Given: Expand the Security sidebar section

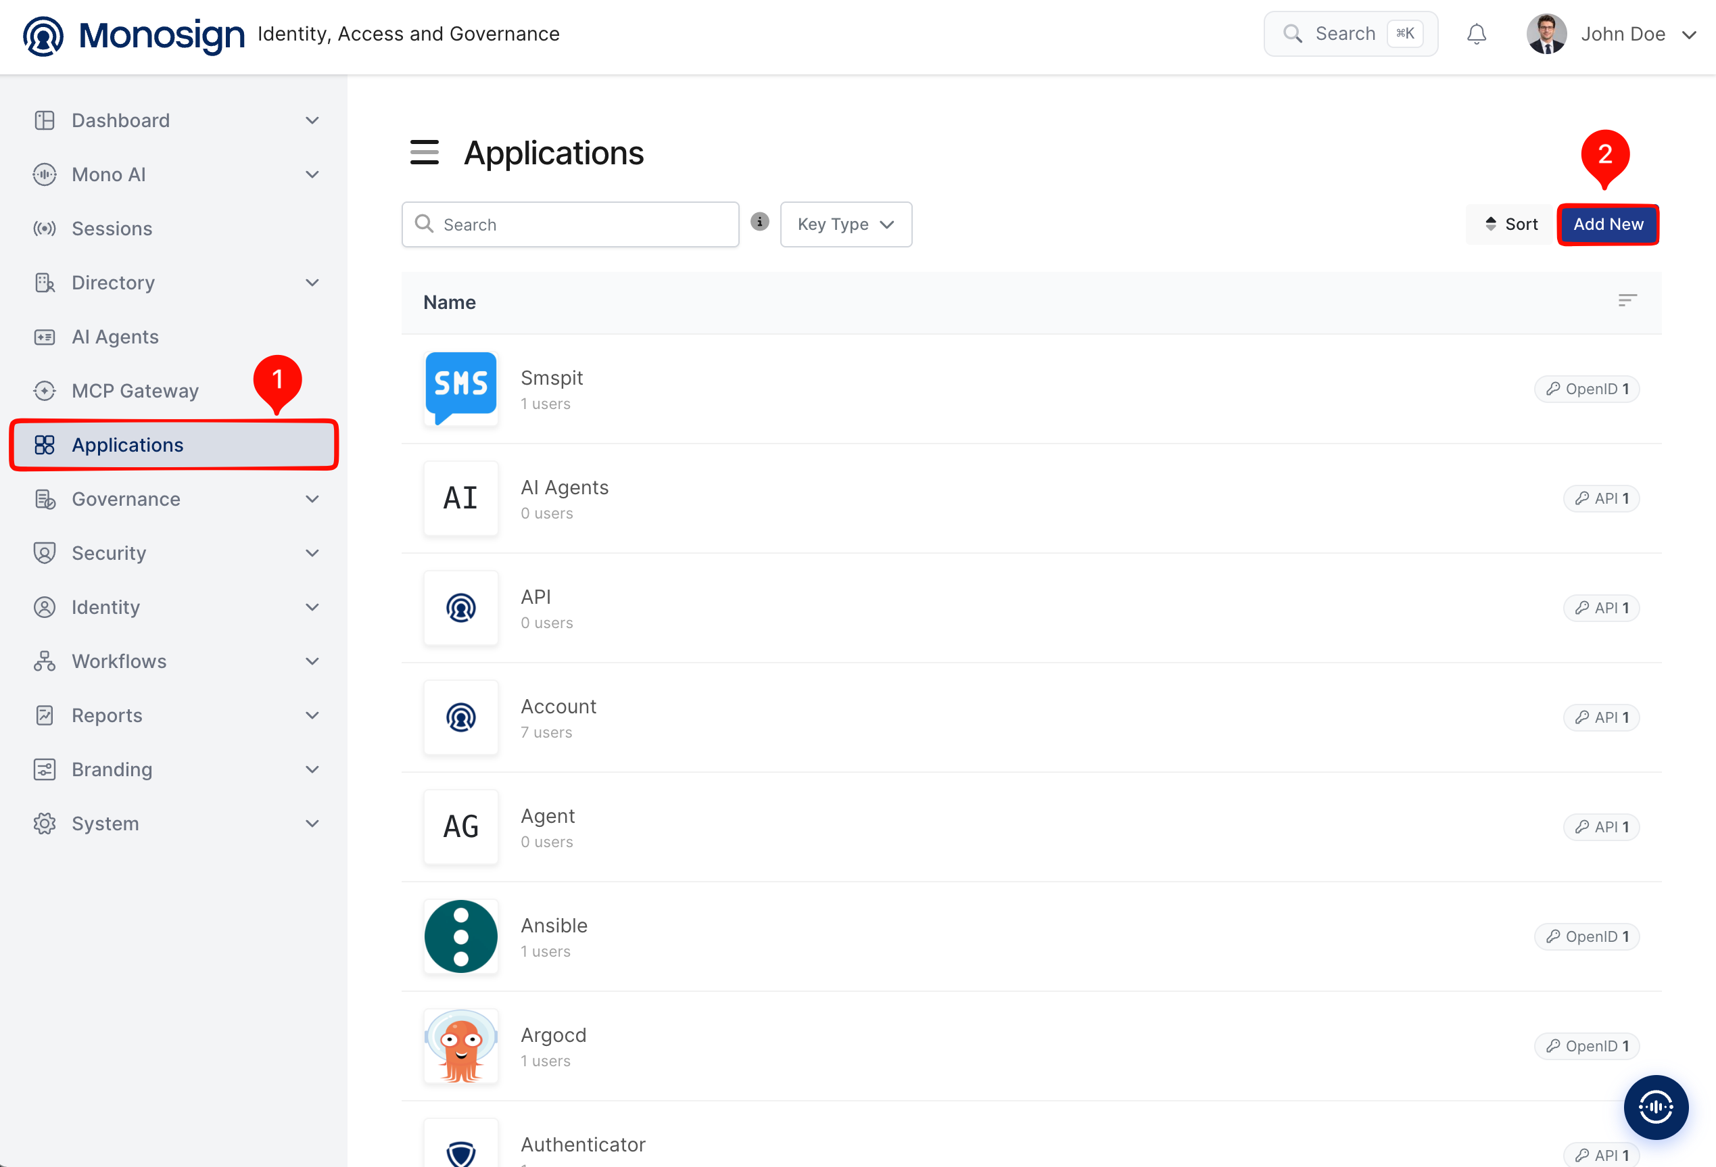Looking at the screenshot, I should 176,553.
